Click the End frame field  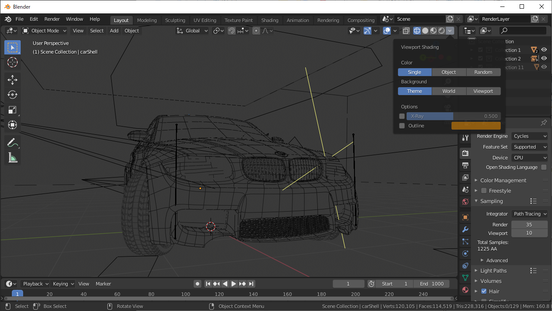(432, 284)
